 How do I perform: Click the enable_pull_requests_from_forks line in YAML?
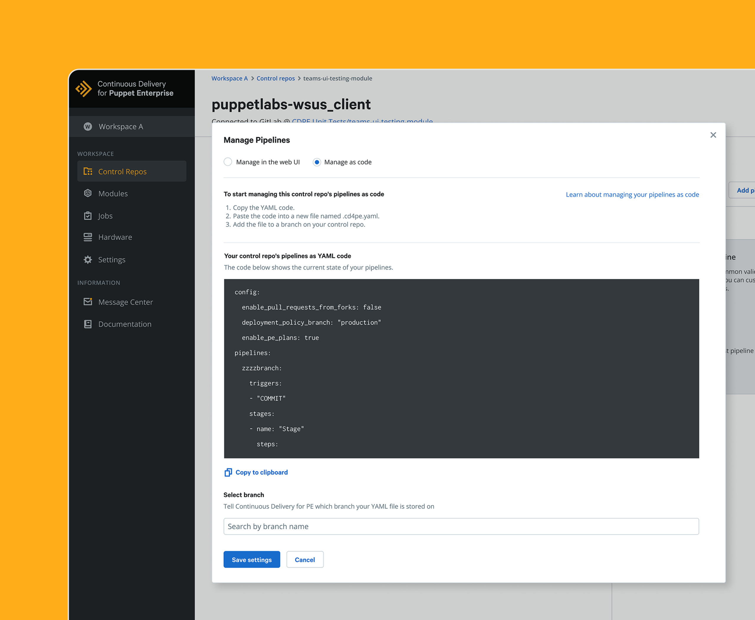point(311,307)
